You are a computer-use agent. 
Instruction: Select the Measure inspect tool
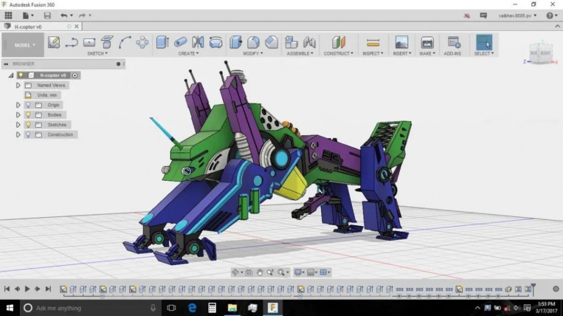pos(373,43)
